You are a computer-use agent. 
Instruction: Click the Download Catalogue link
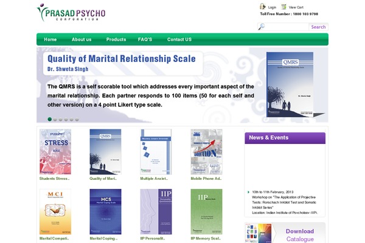pos(300,235)
